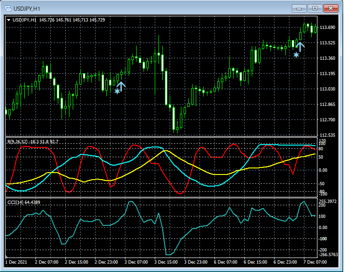Image resolution: width=344 pixels, height=272 pixels.
Task: Select the star marker below the right arrow
Action: tap(296, 55)
